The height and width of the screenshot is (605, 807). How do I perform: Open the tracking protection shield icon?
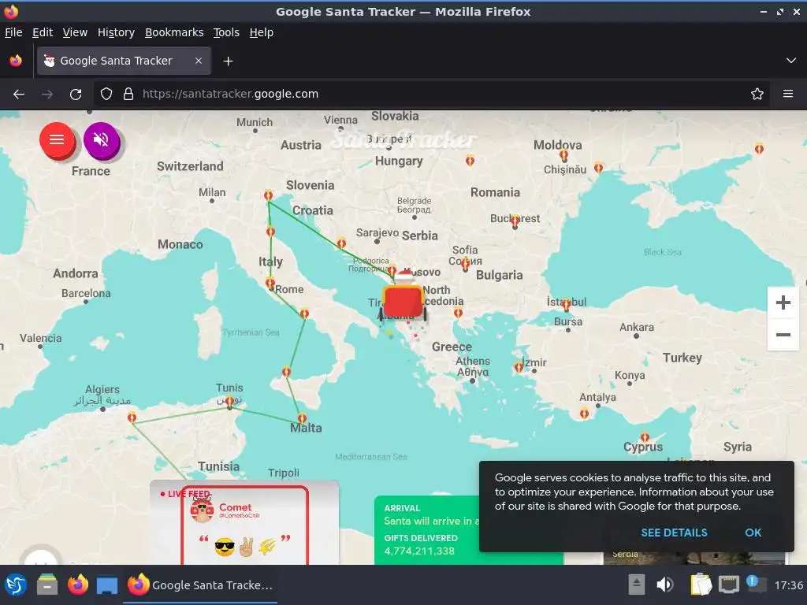pos(106,95)
